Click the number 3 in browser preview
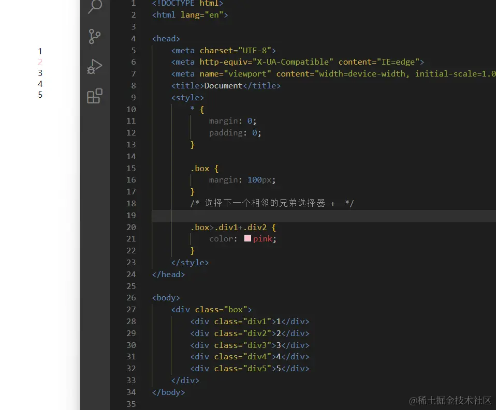Viewport: 496px width, 410px height. [x=40, y=73]
